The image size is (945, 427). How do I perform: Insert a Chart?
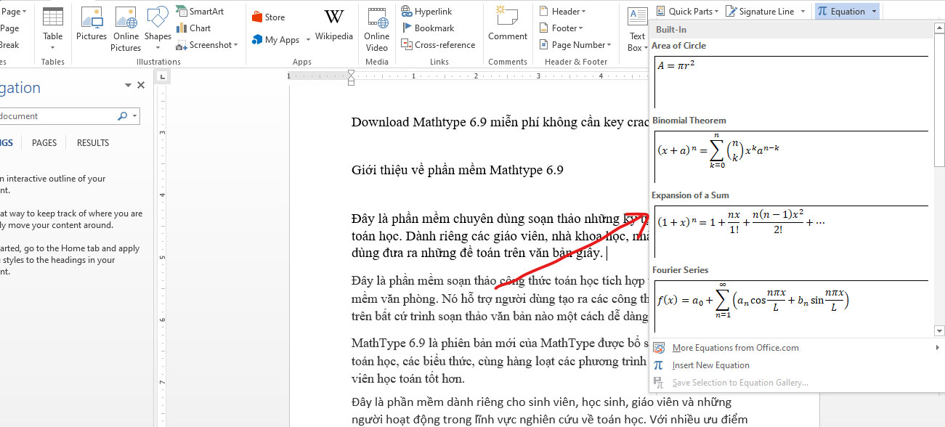195,28
